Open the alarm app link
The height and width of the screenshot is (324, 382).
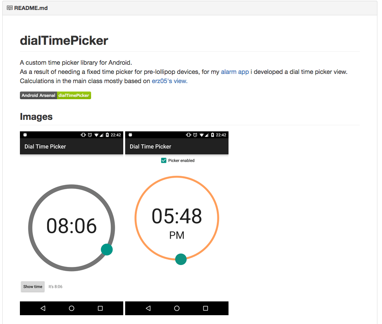pyautogui.click(x=235, y=72)
